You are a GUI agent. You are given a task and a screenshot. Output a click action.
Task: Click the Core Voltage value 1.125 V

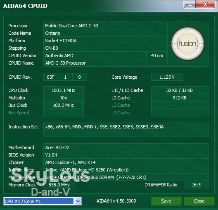[167, 77]
